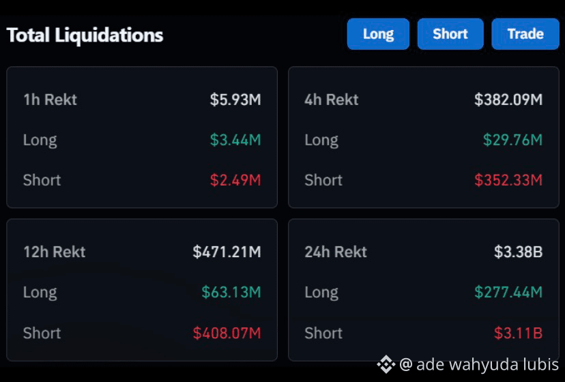Open the Trade button

[x=525, y=34]
